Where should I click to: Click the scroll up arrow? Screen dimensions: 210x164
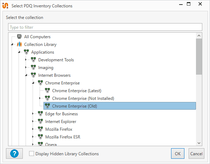[199, 36]
